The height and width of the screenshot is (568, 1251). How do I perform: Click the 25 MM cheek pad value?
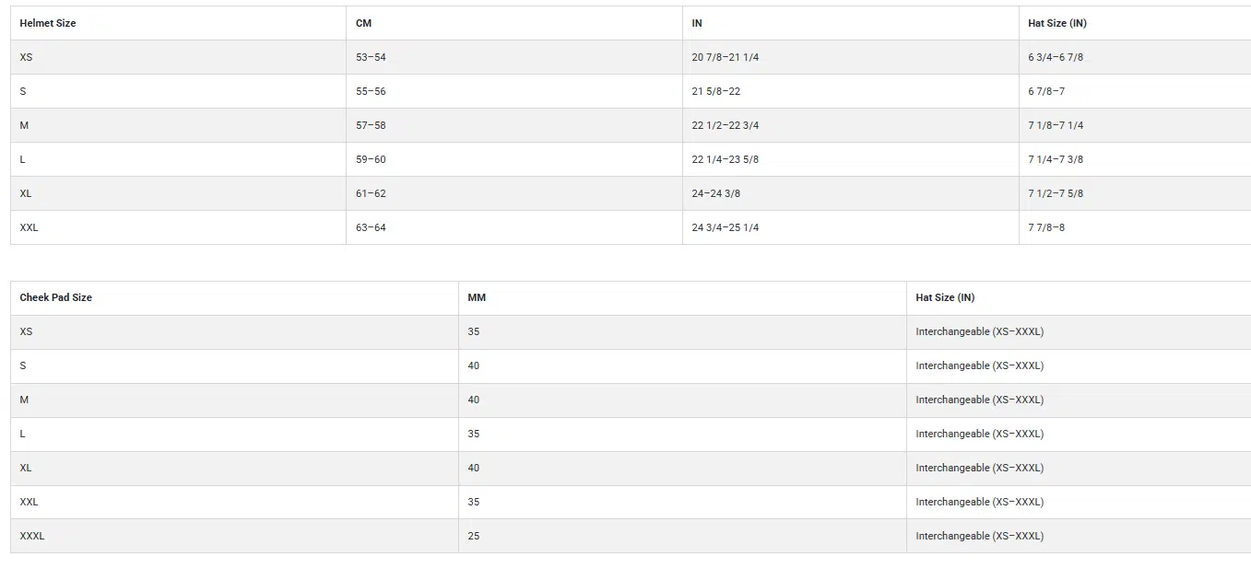[x=474, y=536]
